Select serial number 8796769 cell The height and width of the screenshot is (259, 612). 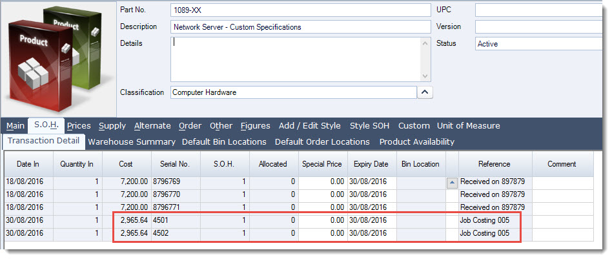[176, 181]
